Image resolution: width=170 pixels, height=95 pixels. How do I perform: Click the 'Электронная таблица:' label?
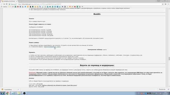pyautogui.click(x=95, y=50)
